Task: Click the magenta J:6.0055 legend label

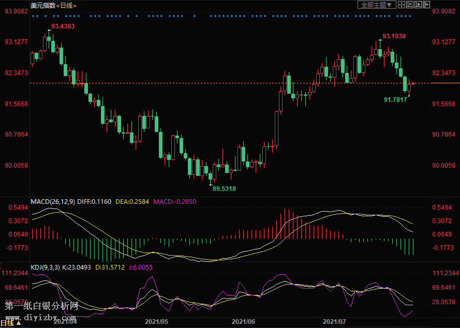Action: tap(141, 267)
